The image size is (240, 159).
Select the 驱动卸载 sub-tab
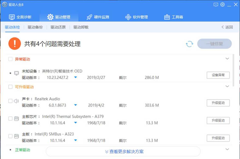(x=81, y=27)
